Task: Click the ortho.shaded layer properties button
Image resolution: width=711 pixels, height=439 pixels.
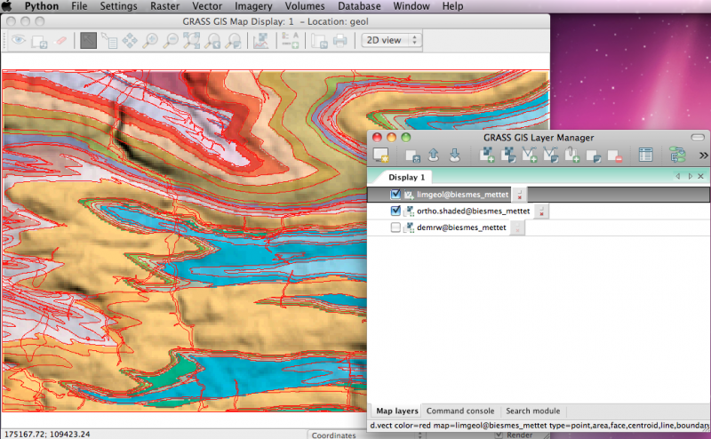Action: 541,212
